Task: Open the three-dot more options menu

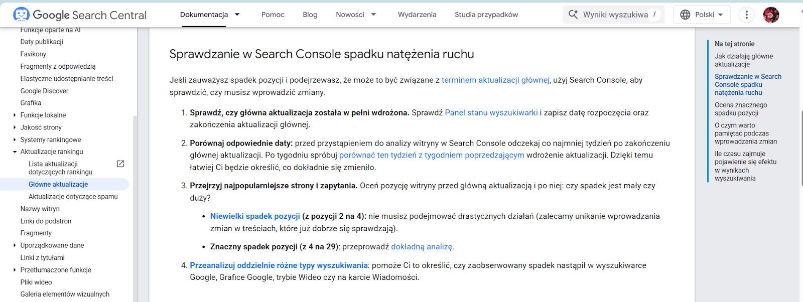Action: point(746,15)
